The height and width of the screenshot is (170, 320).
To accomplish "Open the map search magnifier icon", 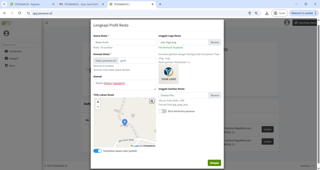I will [x=152, y=101].
